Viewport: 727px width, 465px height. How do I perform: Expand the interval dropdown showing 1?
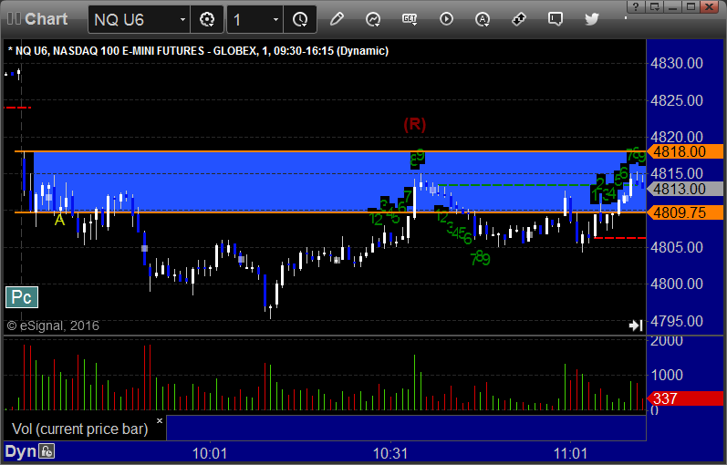click(x=275, y=19)
